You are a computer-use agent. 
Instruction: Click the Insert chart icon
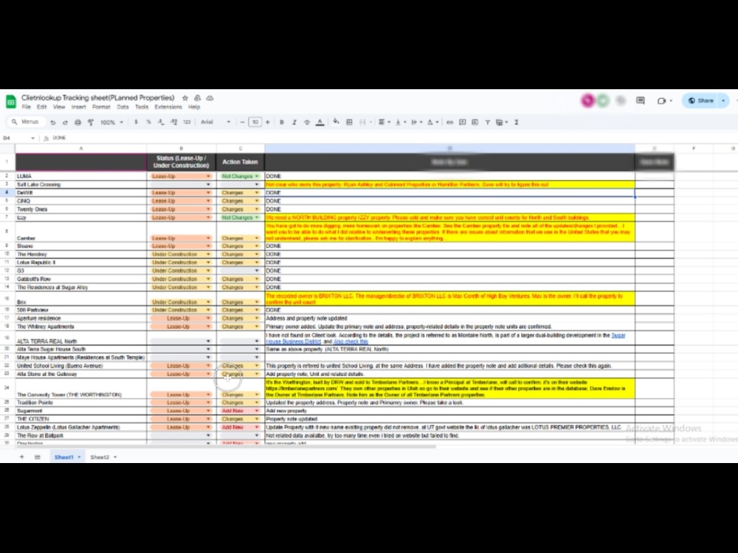tap(475, 122)
